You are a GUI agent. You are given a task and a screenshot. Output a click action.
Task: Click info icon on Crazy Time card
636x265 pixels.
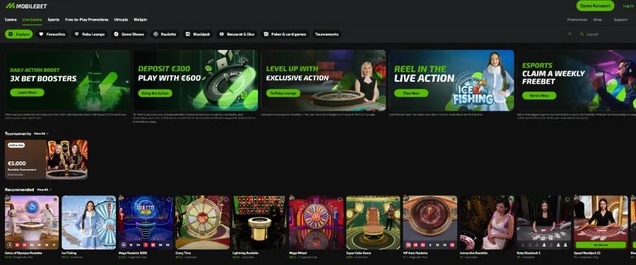click(x=226, y=199)
